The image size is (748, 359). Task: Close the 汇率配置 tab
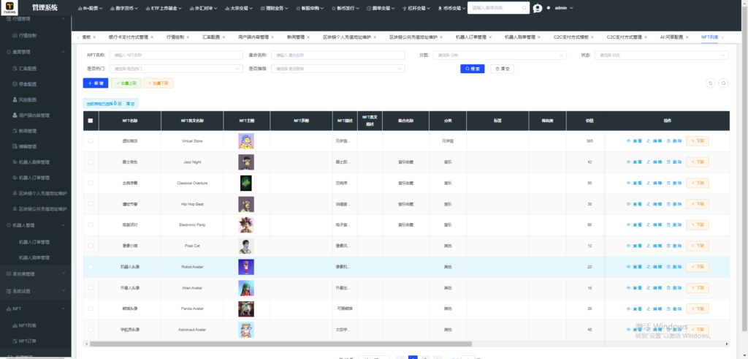point(225,37)
